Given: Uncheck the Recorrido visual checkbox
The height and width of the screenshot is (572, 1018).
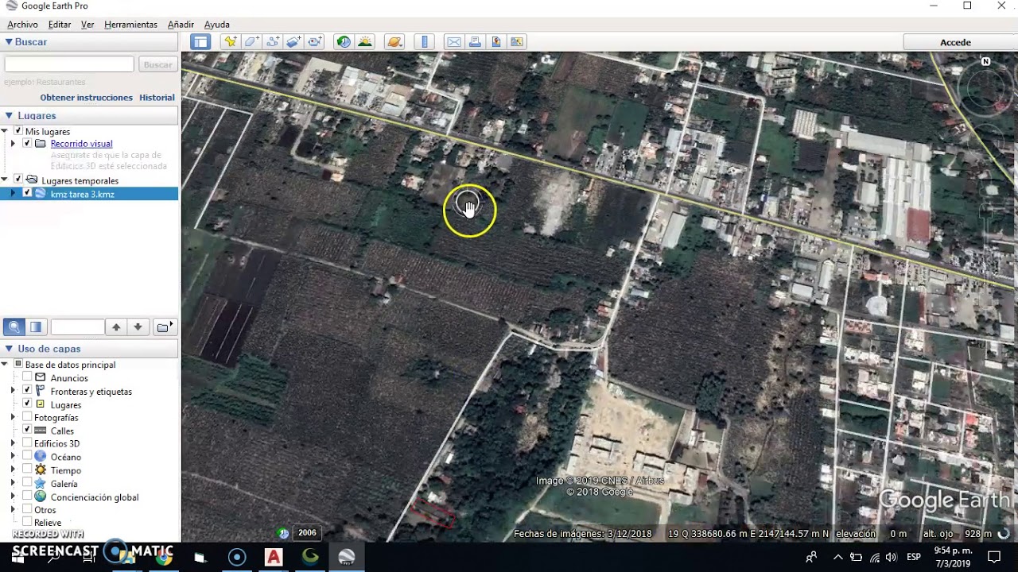Looking at the screenshot, I should [x=27, y=144].
